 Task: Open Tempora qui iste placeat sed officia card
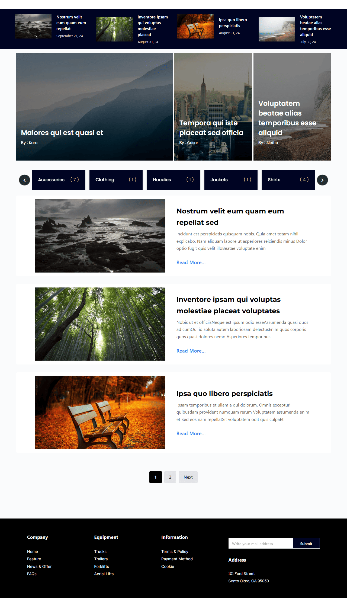click(x=213, y=107)
